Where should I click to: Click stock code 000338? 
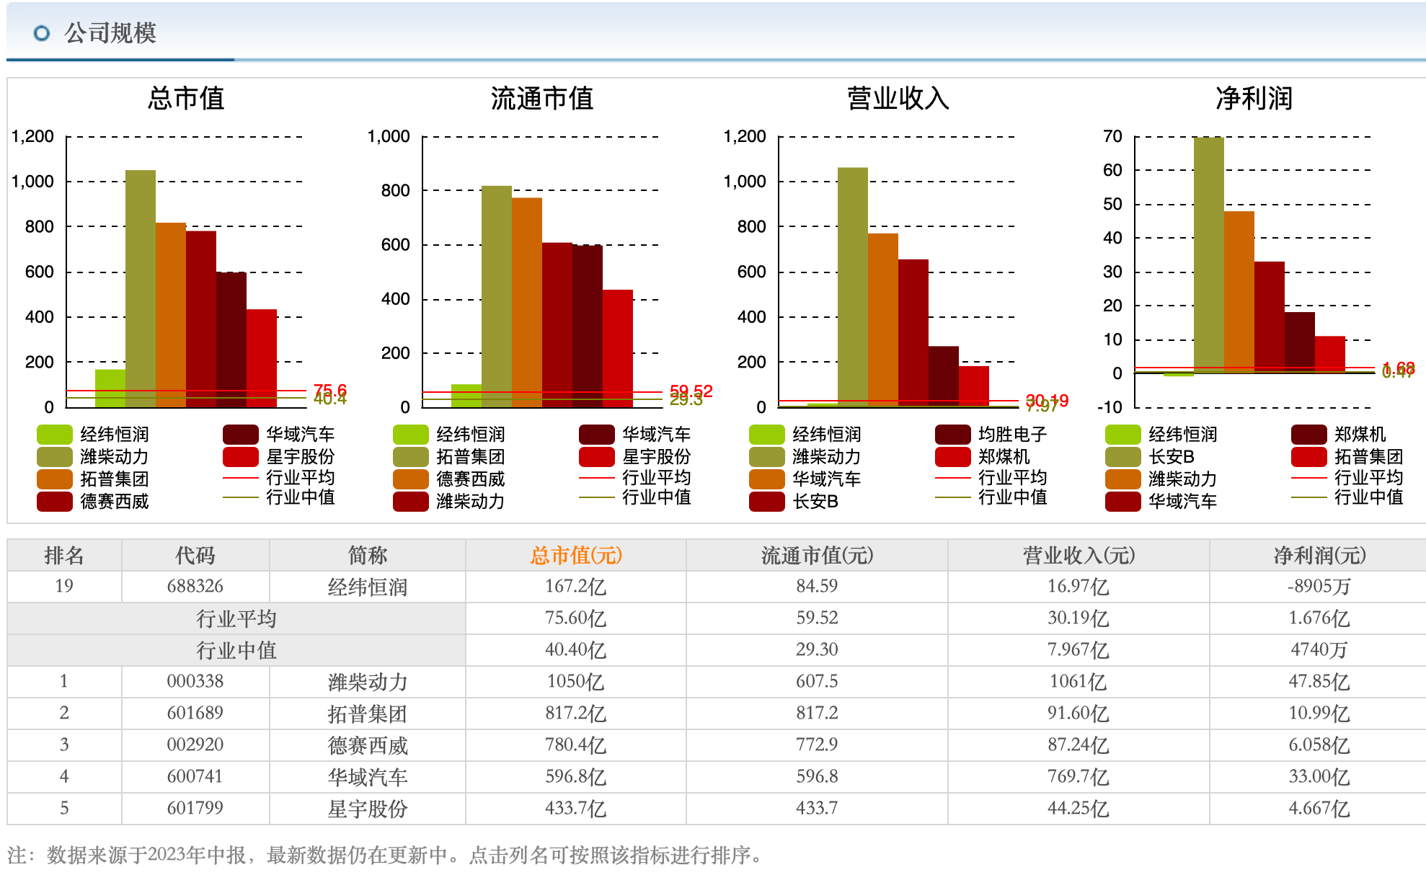click(x=195, y=681)
